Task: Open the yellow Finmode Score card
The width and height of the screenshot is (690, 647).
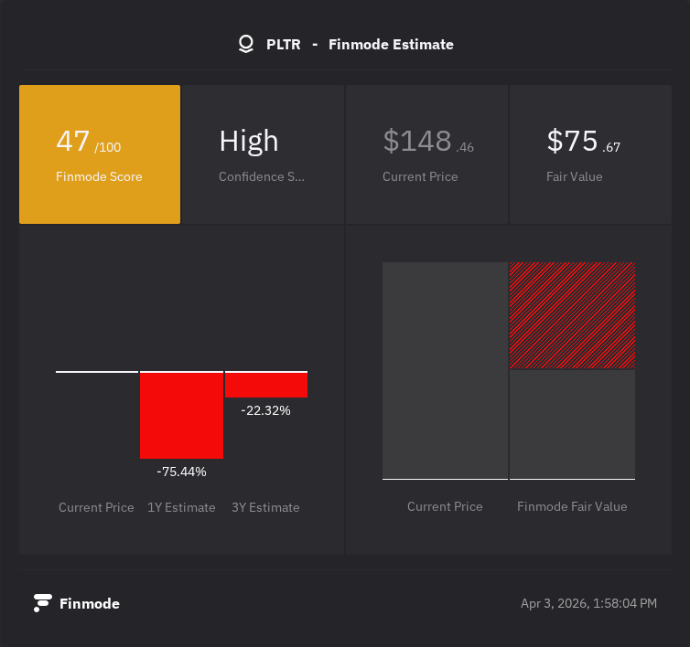Action: [100, 154]
